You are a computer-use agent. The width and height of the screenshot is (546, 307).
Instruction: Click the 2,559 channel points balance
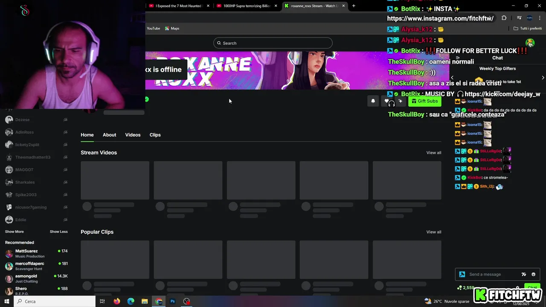point(466,288)
